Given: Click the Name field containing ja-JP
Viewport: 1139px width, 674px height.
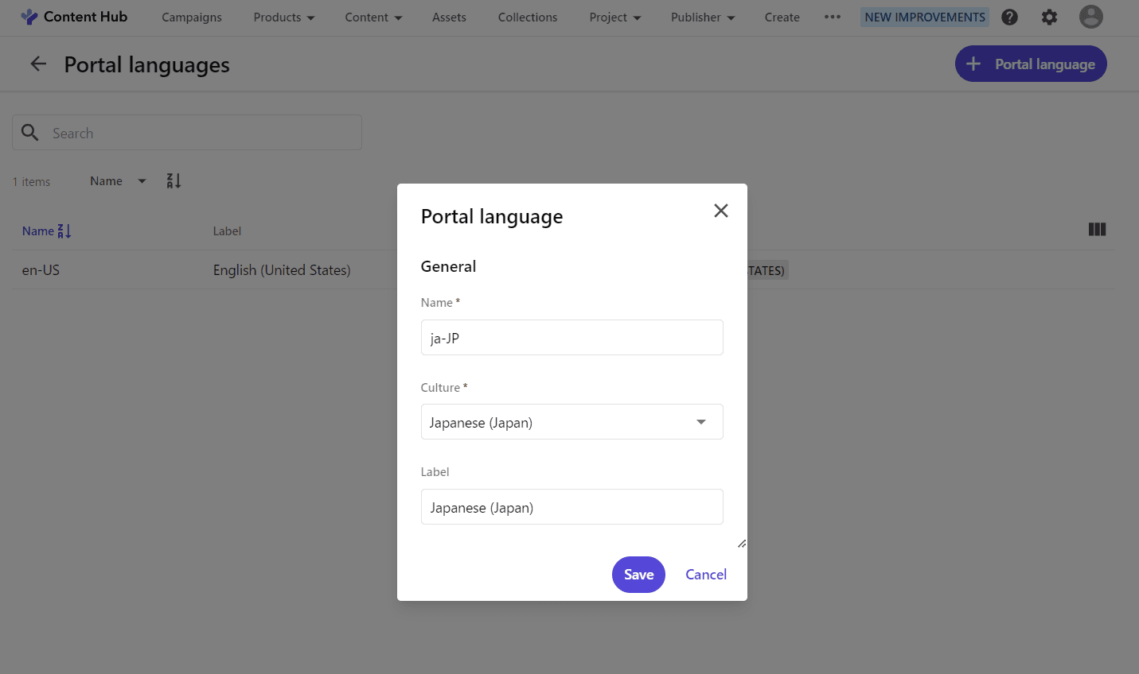Looking at the screenshot, I should pyautogui.click(x=571, y=338).
